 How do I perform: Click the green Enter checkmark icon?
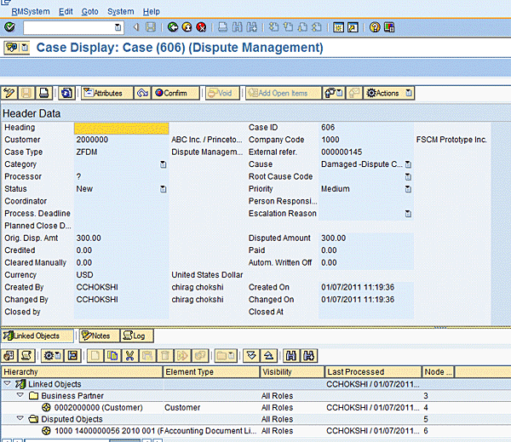coord(10,27)
